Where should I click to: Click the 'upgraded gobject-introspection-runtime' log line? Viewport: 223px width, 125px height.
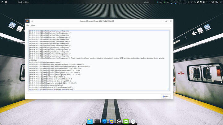[59, 66]
